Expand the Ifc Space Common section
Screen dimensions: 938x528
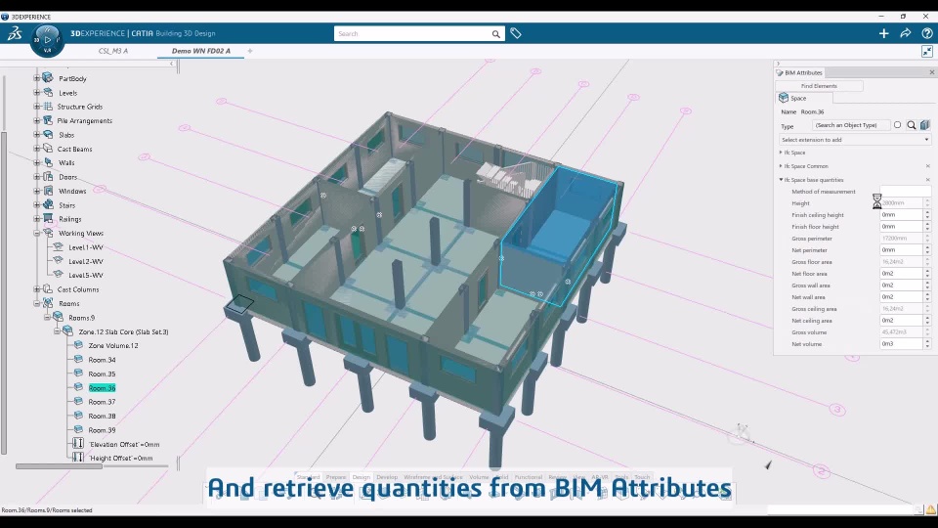pyautogui.click(x=781, y=166)
